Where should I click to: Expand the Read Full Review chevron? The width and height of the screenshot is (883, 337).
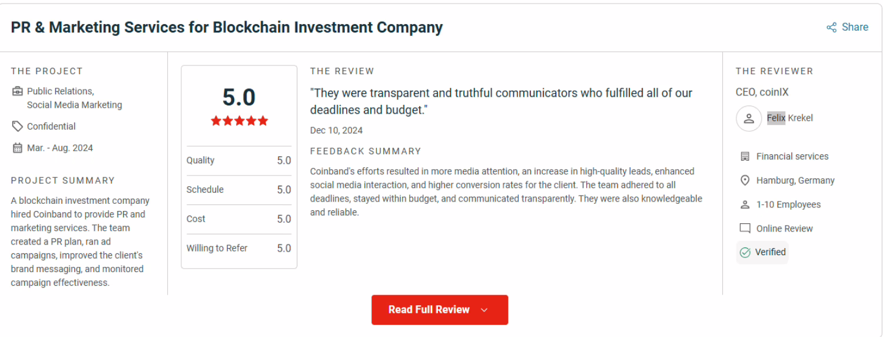coord(484,310)
